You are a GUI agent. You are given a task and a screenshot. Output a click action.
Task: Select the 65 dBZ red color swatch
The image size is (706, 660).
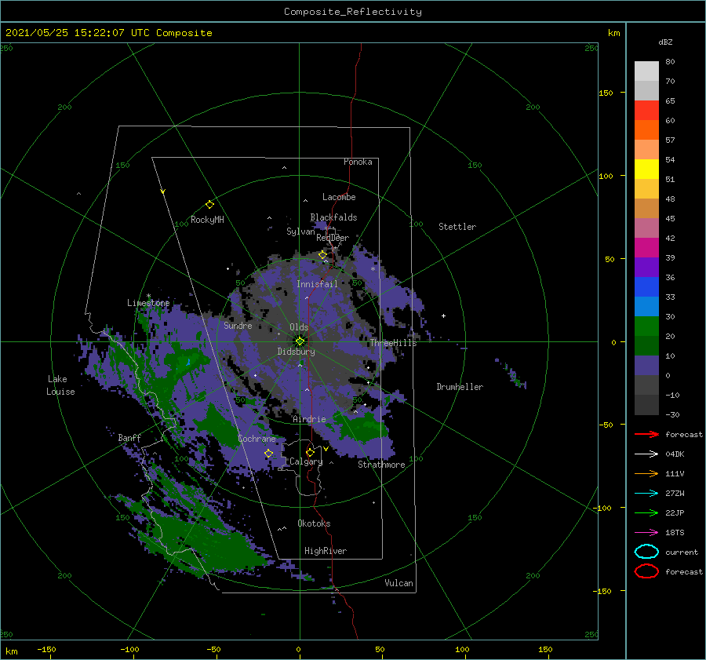pyautogui.click(x=646, y=111)
